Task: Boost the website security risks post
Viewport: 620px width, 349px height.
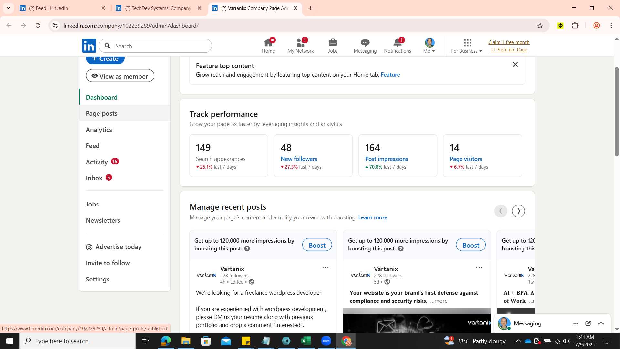Action: tap(470, 245)
